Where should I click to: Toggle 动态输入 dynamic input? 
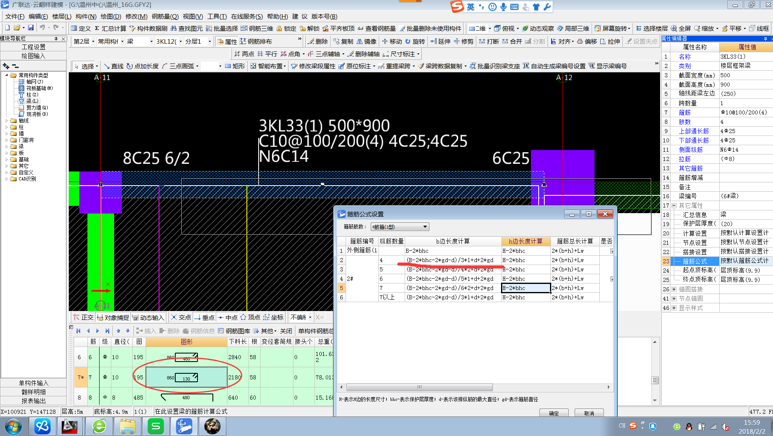pos(148,317)
